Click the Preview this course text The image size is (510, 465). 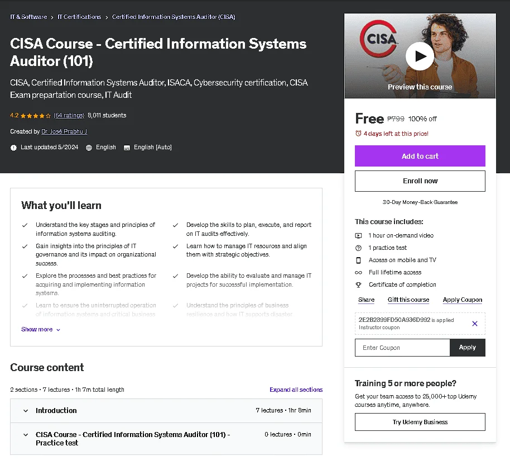420,87
